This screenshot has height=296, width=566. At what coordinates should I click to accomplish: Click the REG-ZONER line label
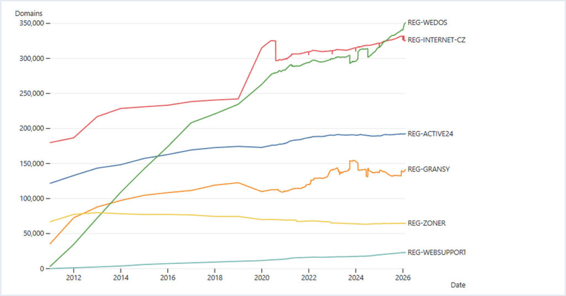click(x=426, y=223)
